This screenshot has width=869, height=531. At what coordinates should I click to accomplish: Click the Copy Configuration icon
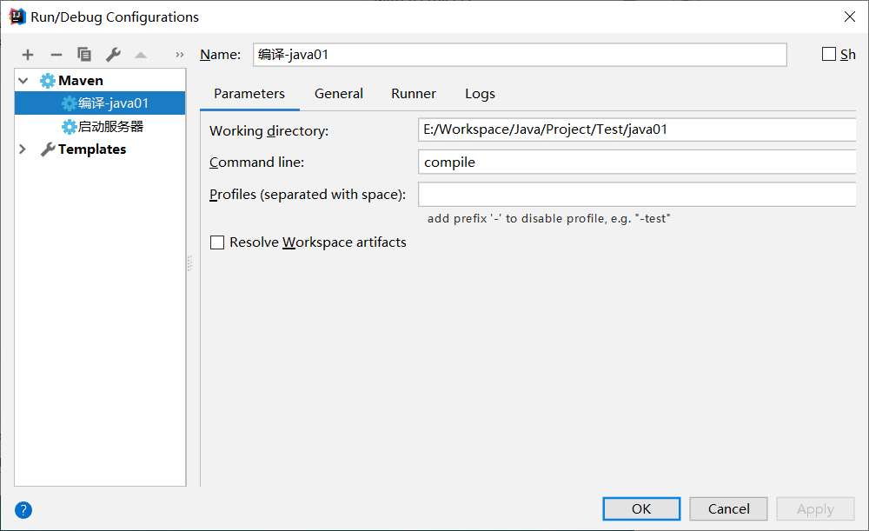(84, 55)
